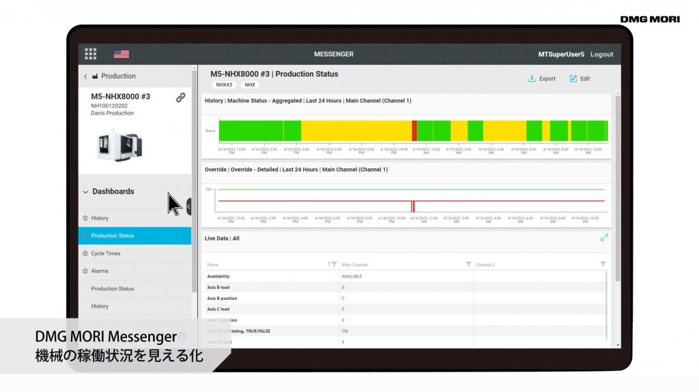Collapse the sidebar with the arrow handle
The width and height of the screenshot is (699, 392).
(x=189, y=207)
